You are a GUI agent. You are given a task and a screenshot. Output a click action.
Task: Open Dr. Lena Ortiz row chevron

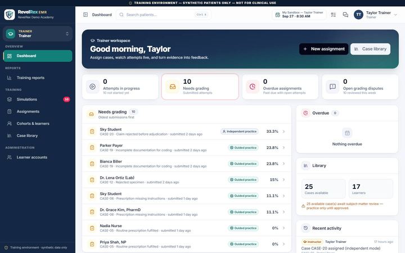[x=283, y=180]
